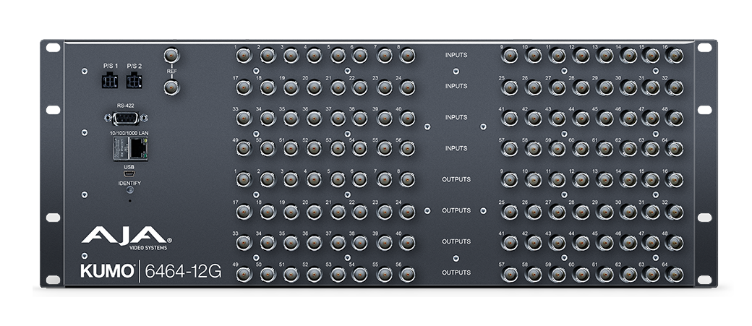The image size is (752, 326).
Task: Choose output BNC connector 49
Action: (x=244, y=274)
